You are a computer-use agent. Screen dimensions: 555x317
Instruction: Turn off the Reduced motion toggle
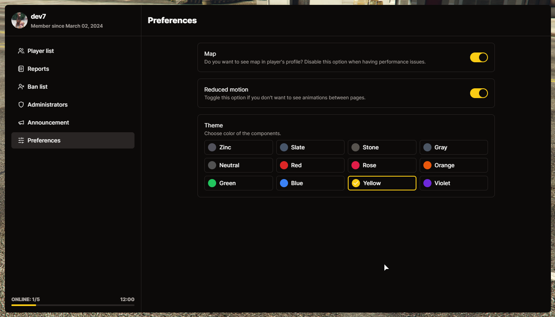[479, 93]
